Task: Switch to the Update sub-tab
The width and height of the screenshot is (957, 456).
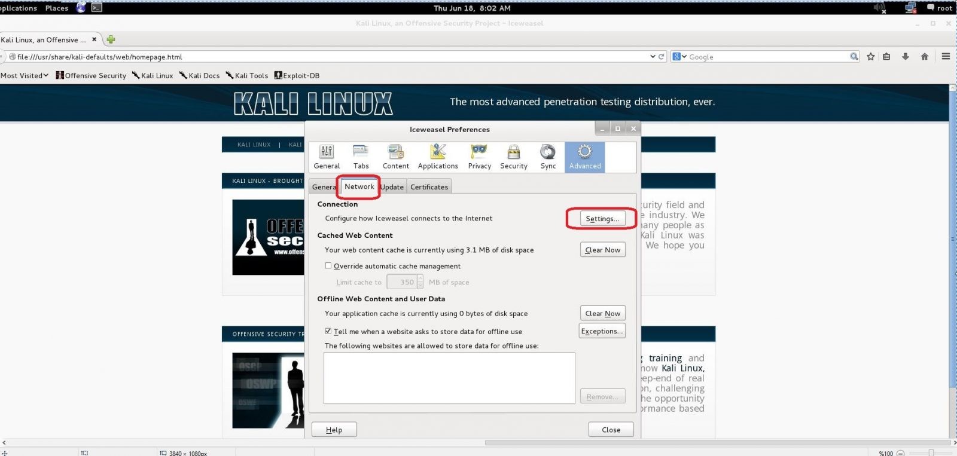Action: point(392,186)
